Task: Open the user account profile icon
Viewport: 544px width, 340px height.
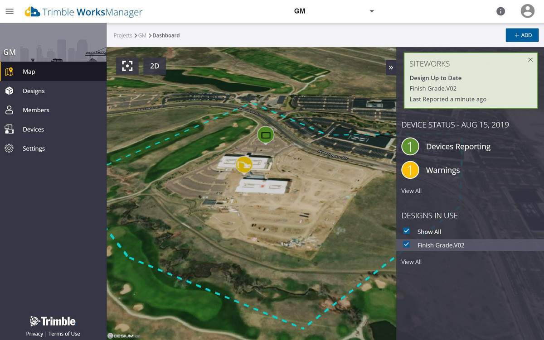Action: coord(527,10)
